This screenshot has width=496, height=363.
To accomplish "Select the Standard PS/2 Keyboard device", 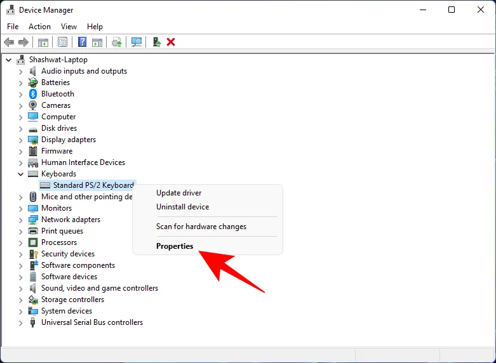I will click(93, 185).
